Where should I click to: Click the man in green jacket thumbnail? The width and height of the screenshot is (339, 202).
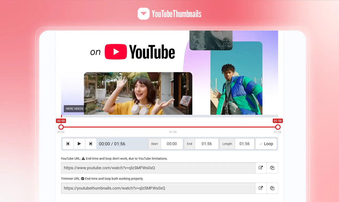tap(236, 78)
